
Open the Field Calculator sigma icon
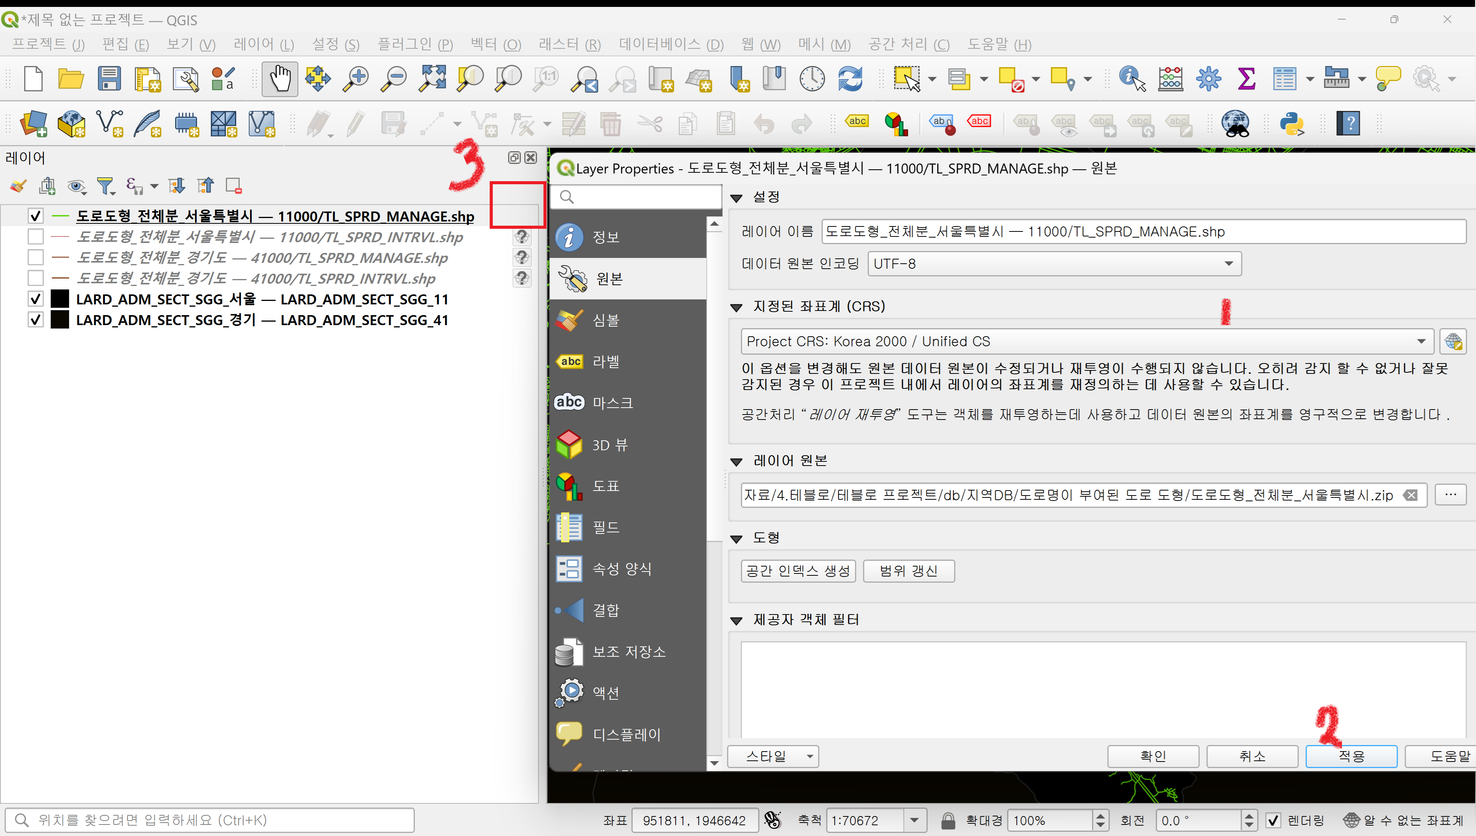1246,79
